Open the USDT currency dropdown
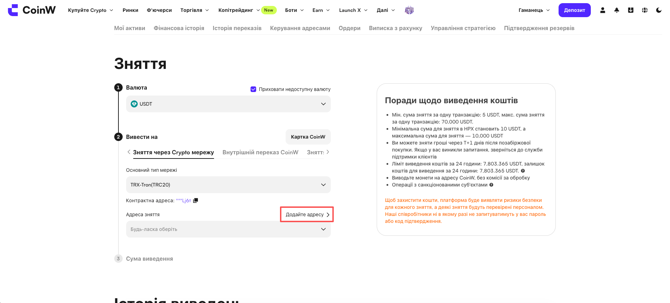 228,104
